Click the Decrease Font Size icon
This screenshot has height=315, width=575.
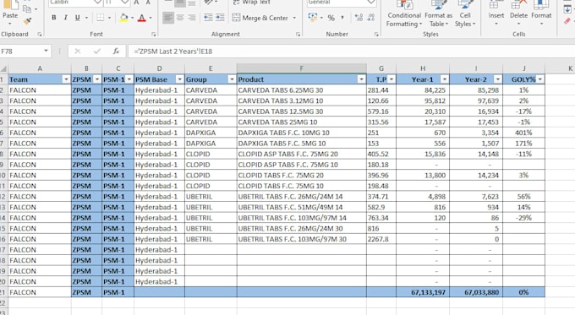pos(148,3)
